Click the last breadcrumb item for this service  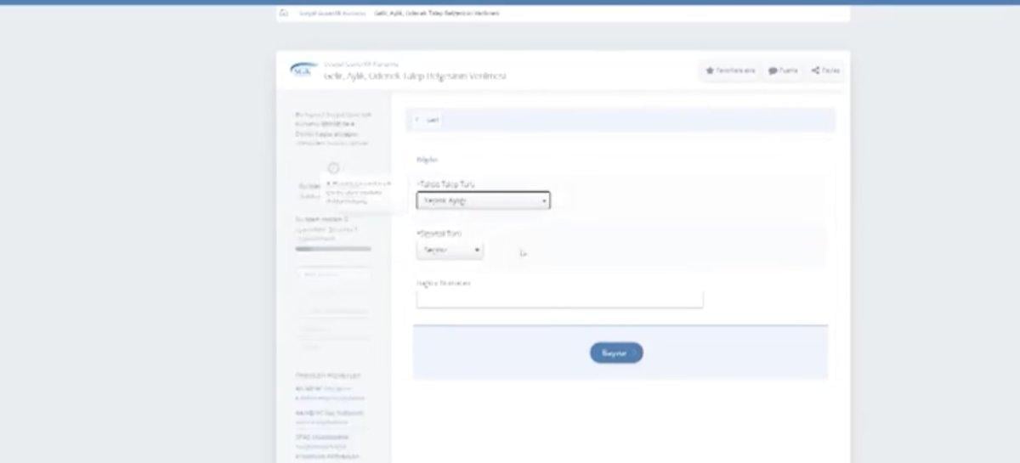click(436, 14)
